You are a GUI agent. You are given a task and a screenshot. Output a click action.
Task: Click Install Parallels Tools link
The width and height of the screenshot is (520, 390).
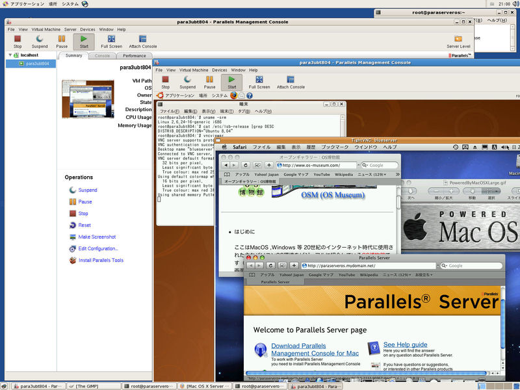click(x=101, y=261)
